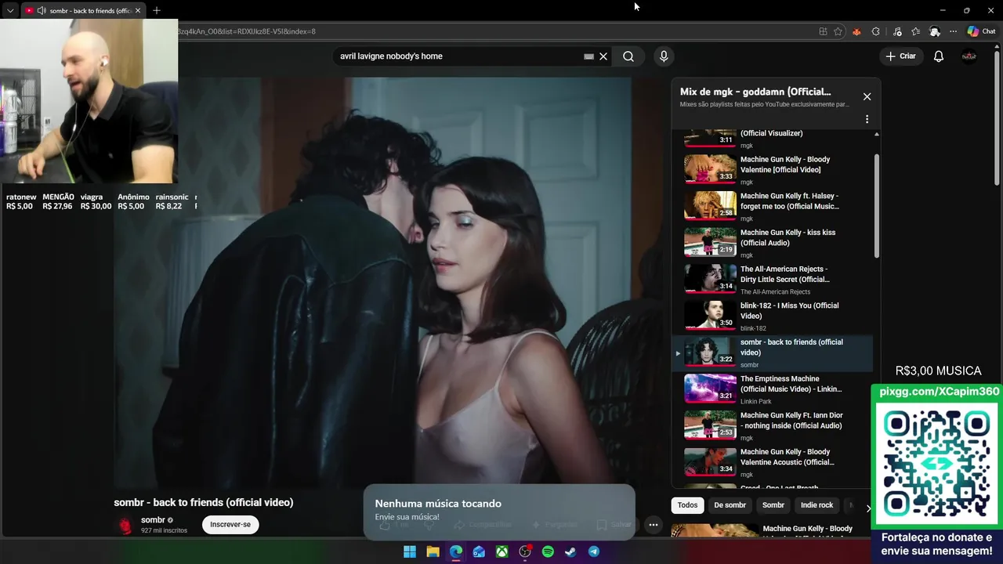Select the Todos filter chip

tap(687, 505)
